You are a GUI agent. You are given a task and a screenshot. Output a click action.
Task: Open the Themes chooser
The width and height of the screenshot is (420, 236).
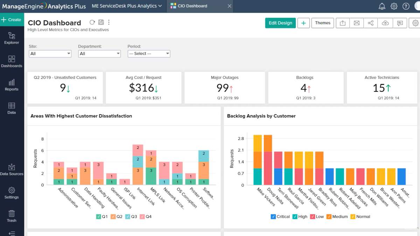coord(322,23)
